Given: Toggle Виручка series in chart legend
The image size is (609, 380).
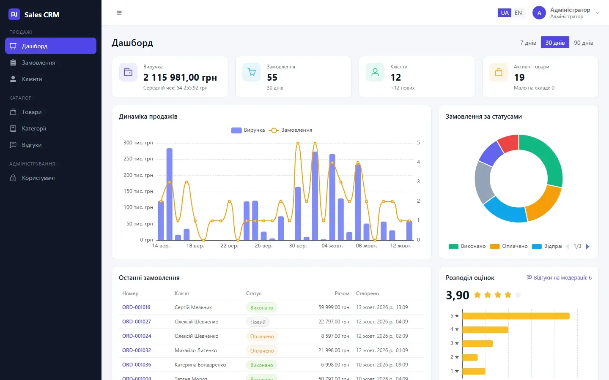Looking at the screenshot, I should tap(248, 130).
